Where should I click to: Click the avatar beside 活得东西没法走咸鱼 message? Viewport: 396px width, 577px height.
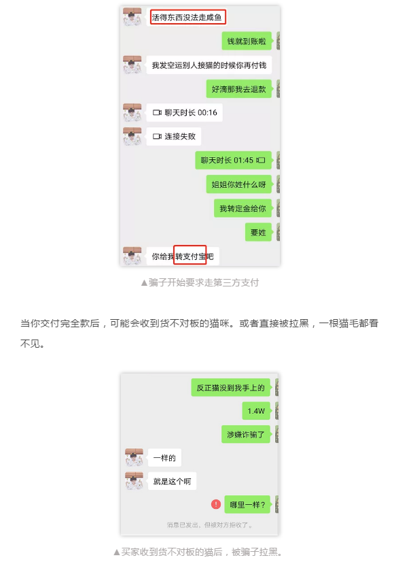(x=132, y=17)
